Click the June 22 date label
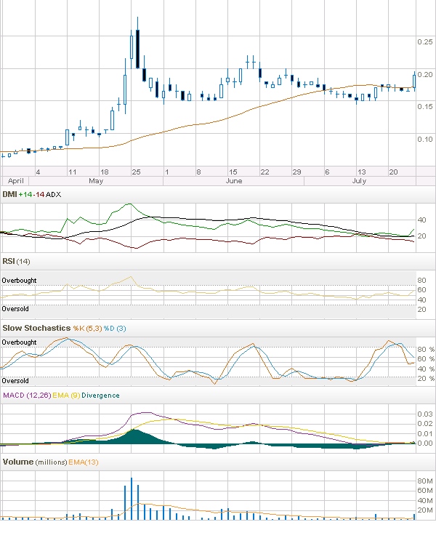 [265, 172]
